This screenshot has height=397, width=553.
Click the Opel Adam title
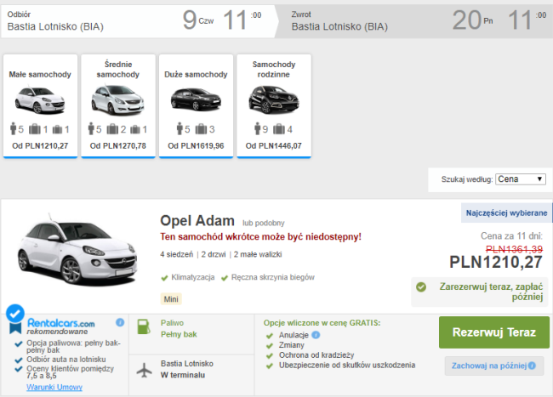point(197,221)
